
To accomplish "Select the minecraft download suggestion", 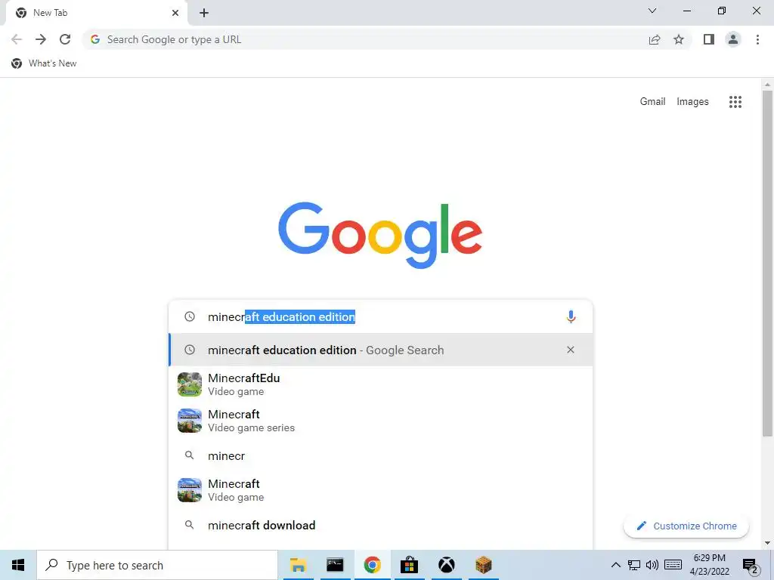I will click(381, 526).
